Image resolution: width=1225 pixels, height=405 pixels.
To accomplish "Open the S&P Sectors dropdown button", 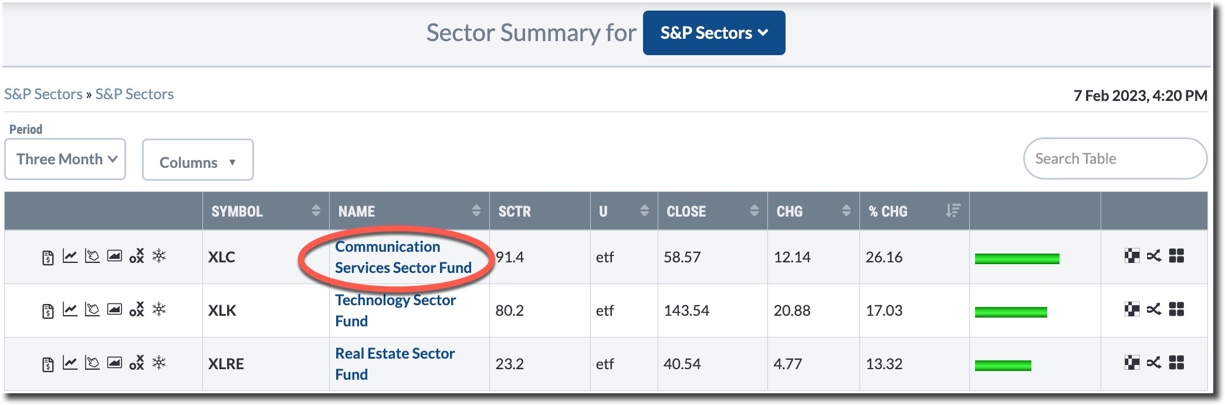I will pyautogui.click(x=714, y=33).
